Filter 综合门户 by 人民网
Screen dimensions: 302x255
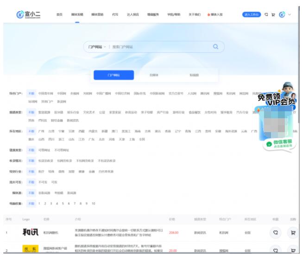(192, 94)
